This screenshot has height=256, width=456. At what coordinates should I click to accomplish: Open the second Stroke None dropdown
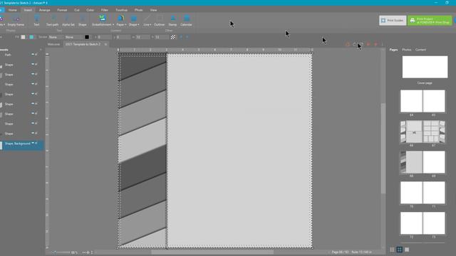73,37
